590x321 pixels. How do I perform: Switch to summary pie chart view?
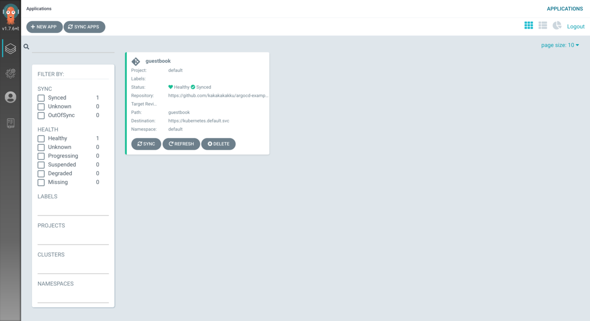[557, 26]
